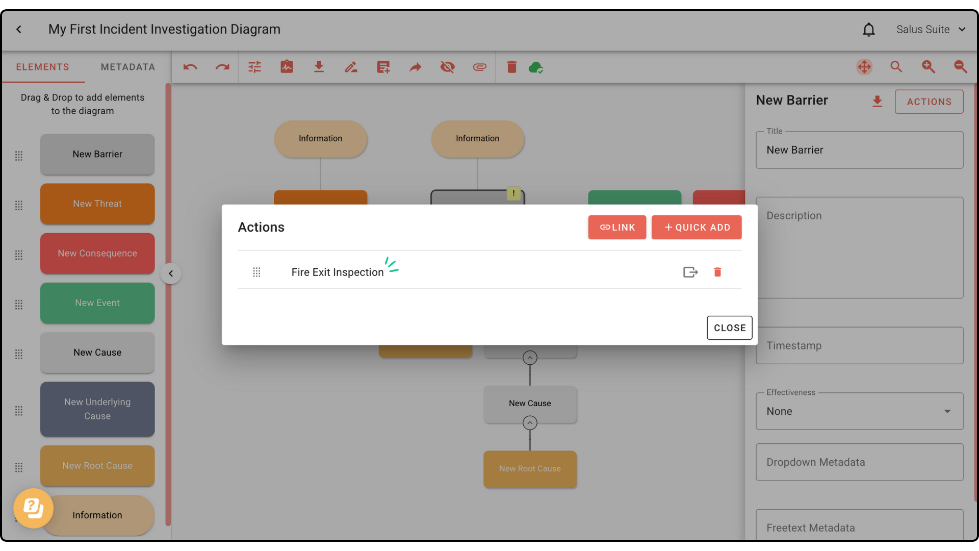Click the redo arrow icon
Viewport: 979px width, 551px height.
tap(222, 67)
